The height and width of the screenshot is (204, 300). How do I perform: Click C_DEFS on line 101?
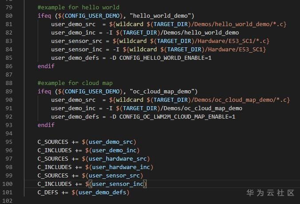click(48, 192)
